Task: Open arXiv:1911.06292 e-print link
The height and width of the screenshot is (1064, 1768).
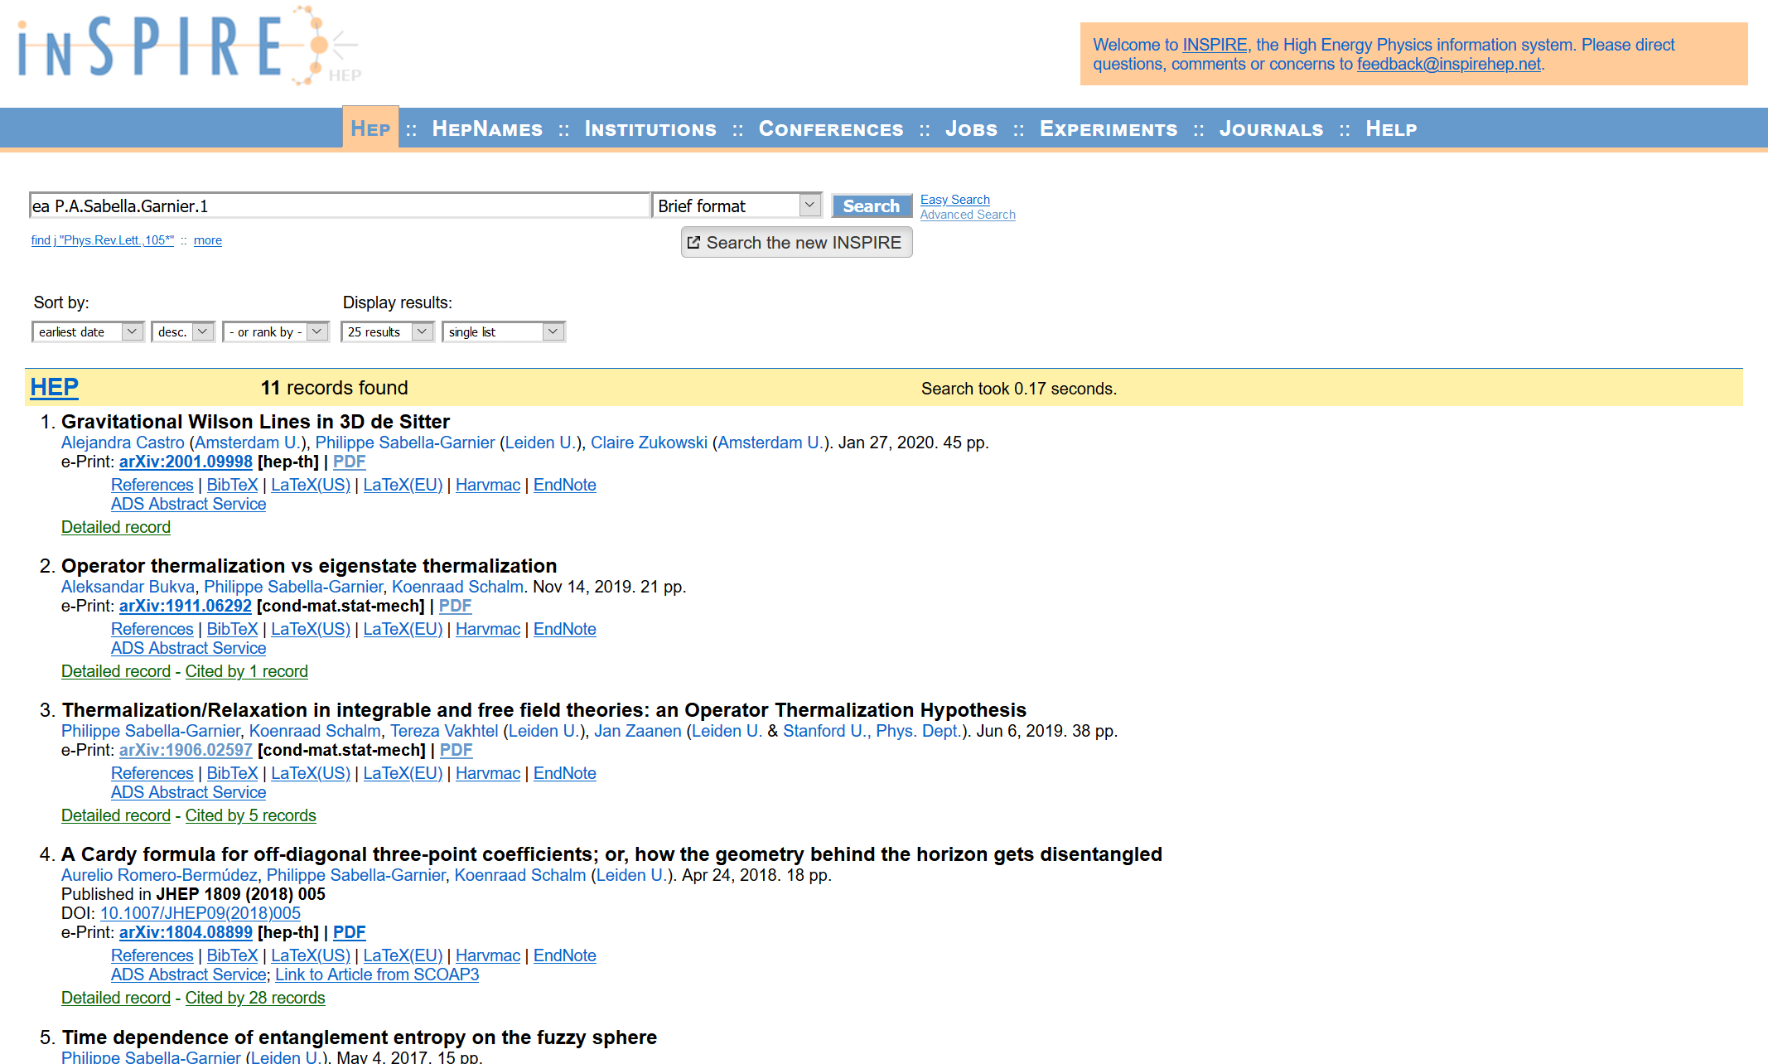Action: (186, 606)
